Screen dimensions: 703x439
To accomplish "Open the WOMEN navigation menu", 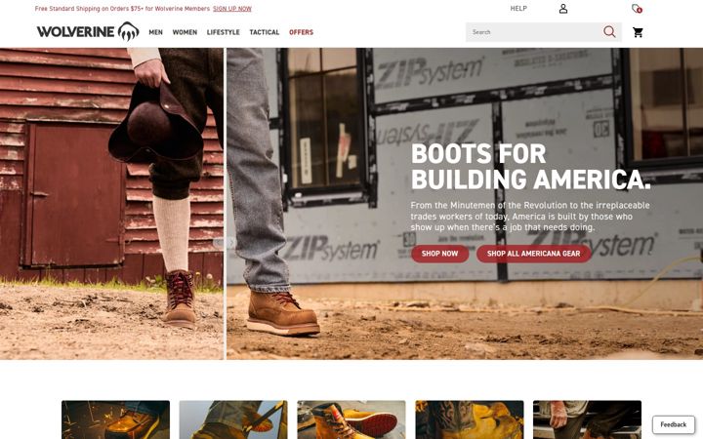I will coord(185,32).
